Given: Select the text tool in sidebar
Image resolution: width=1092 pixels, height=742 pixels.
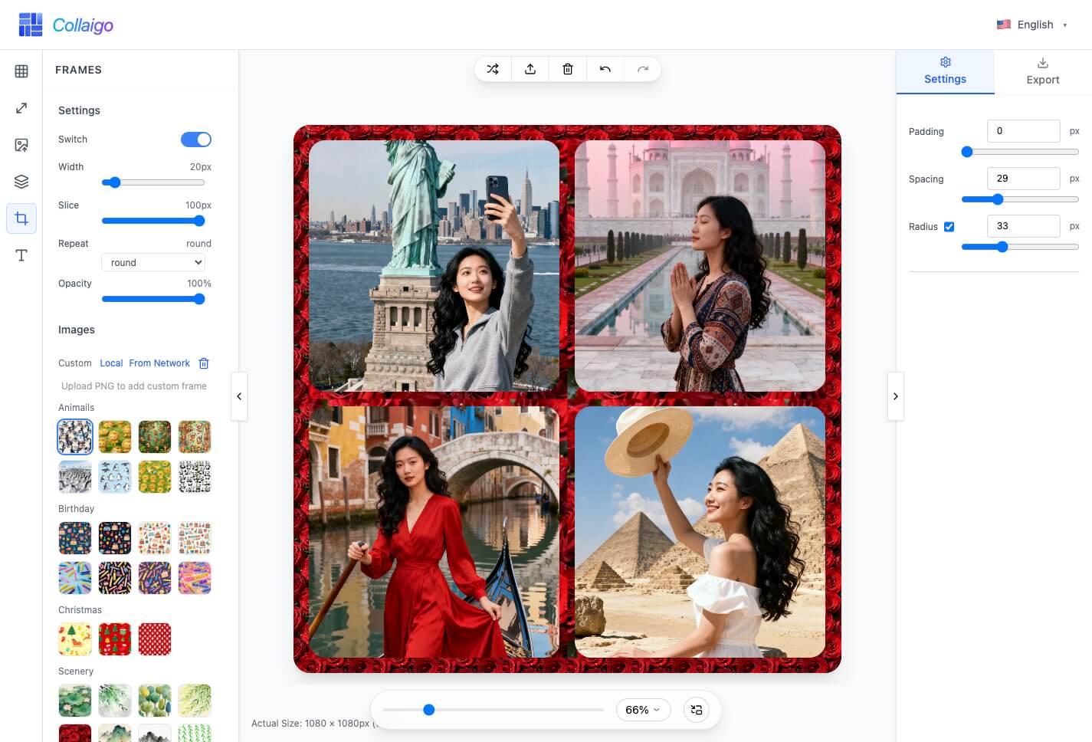Looking at the screenshot, I should coord(21,255).
